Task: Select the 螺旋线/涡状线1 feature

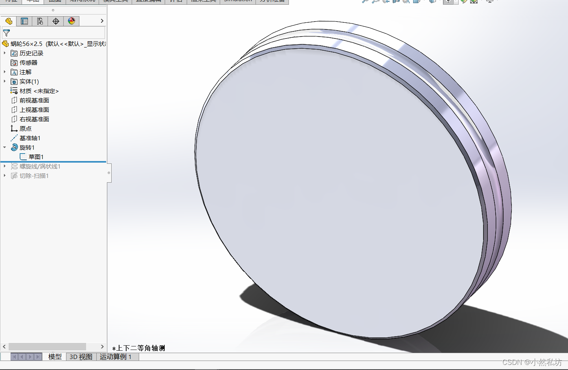Action: [x=40, y=167]
